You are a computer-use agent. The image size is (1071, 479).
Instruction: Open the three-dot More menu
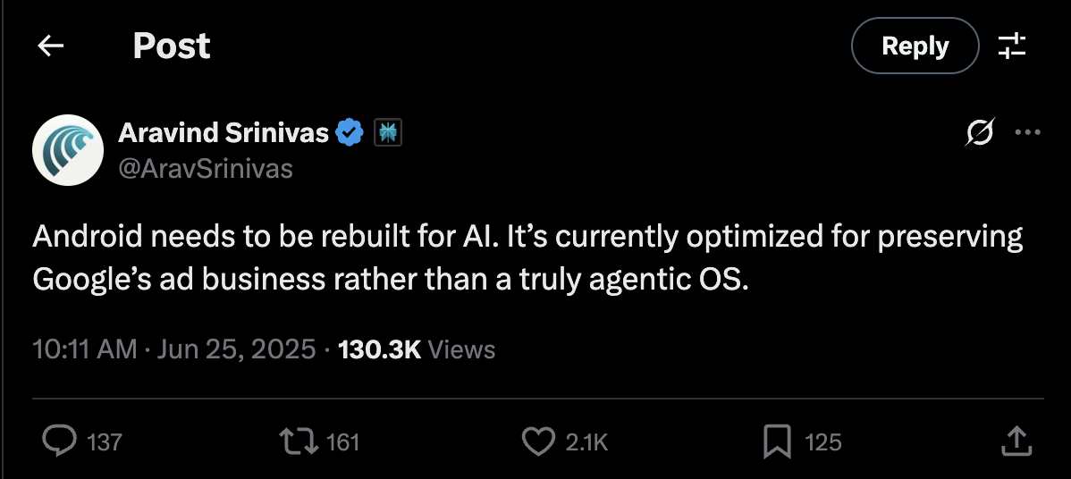(x=1026, y=133)
